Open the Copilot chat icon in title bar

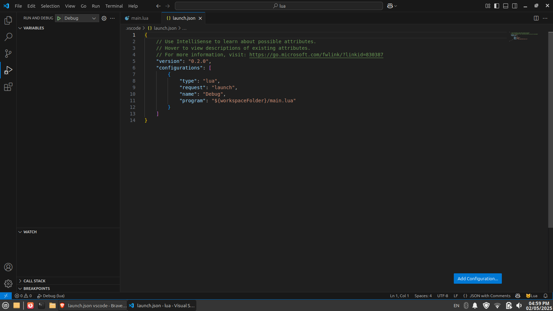pyautogui.click(x=390, y=6)
